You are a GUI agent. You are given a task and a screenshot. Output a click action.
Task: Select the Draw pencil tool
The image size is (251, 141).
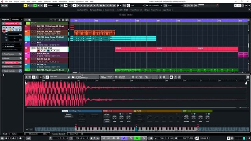(x=81, y=5)
